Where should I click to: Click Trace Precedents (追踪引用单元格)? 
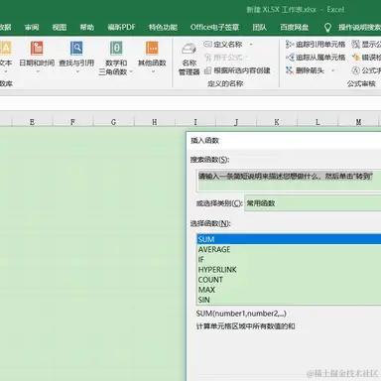[x=316, y=44]
